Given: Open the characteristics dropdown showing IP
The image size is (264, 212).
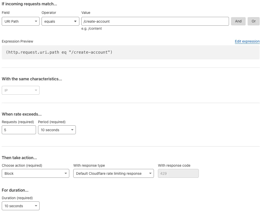Looking at the screenshot, I should 20,90.
